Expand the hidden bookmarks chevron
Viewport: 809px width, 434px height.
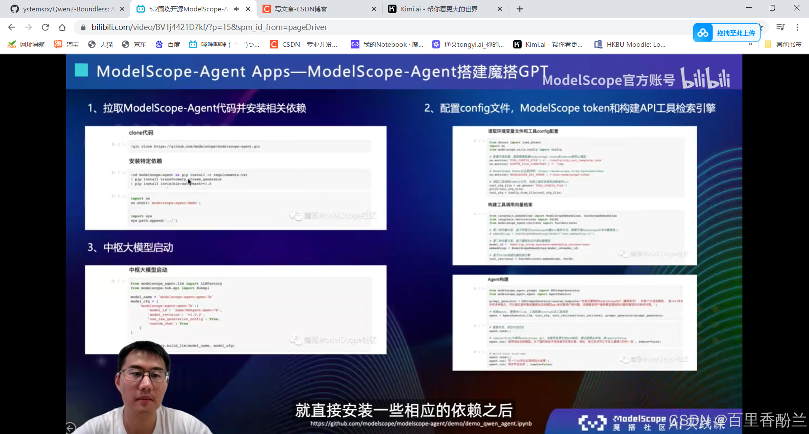pyautogui.click(x=750, y=44)
